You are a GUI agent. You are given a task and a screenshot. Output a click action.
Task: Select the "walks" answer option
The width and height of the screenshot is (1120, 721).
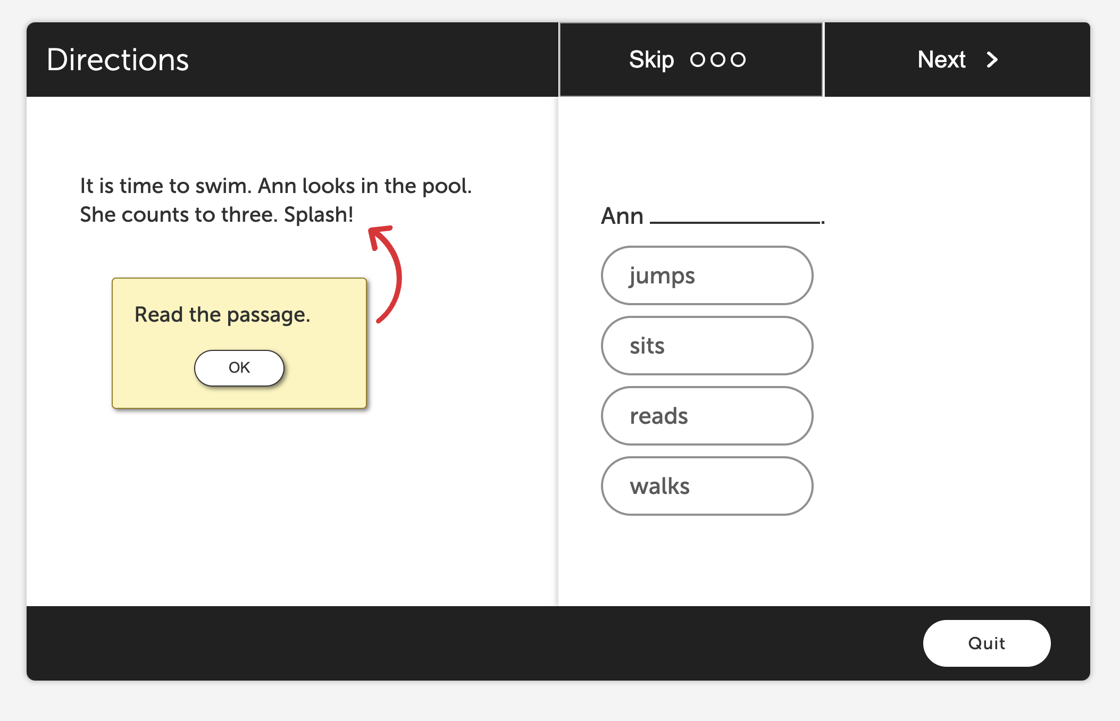point(707,486)
